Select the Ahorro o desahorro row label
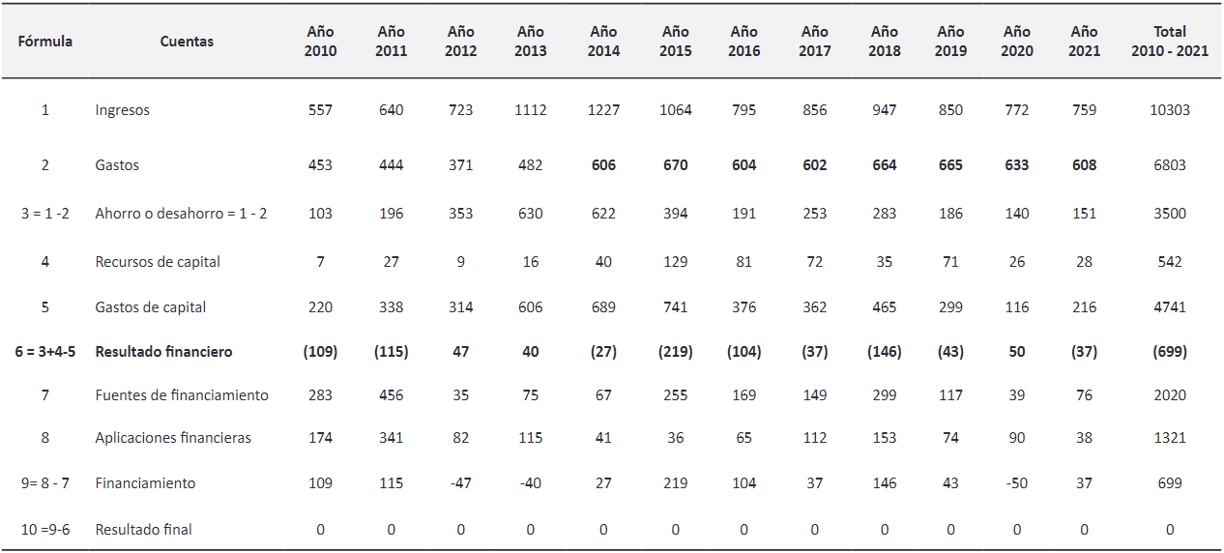 pyautogui.click(x=181, y=214)
